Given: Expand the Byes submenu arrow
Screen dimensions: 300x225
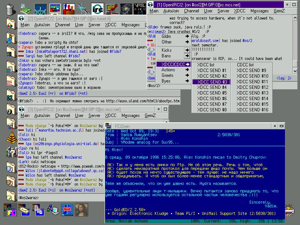Looking at the screenshot, I should pyautogui.click(x=187, y=81).
